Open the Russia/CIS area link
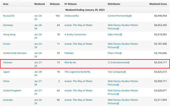This screenshot has height=106, width=170. (8, 16)
